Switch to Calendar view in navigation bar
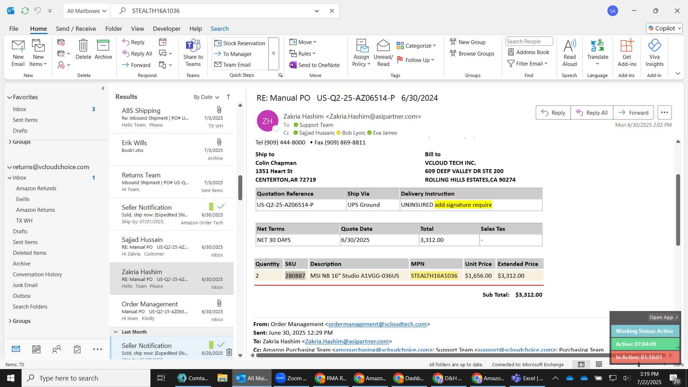This screenshot has width=688, height=387. [x=36, y=349]
